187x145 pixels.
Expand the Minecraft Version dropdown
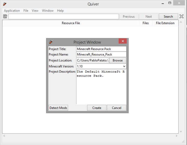[x=124, y=66]
